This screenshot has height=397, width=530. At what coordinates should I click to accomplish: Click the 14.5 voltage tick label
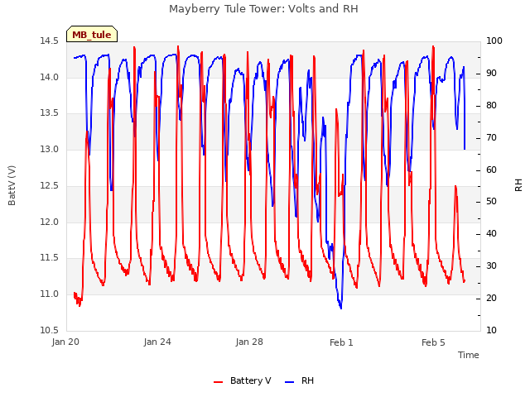coord(50,41)
